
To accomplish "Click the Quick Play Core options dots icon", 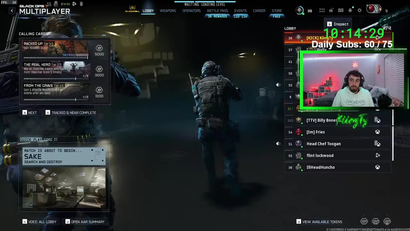I will [x=56, y=140].
